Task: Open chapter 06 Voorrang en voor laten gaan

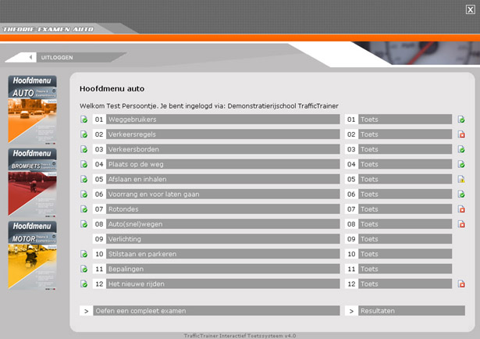Action: pyautogui.click(x=216, y=194)
